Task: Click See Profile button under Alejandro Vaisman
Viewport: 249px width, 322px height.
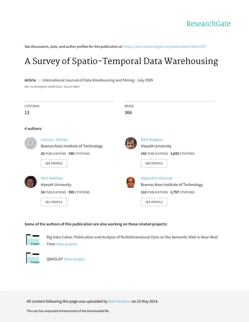Action: pyautogui.click(x=154, y=202)
